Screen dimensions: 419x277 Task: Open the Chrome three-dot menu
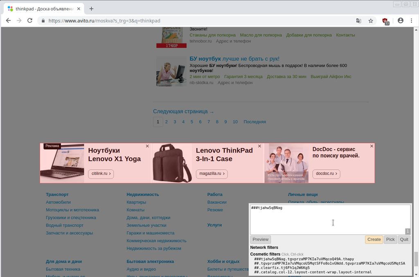(x=411, y=20)
